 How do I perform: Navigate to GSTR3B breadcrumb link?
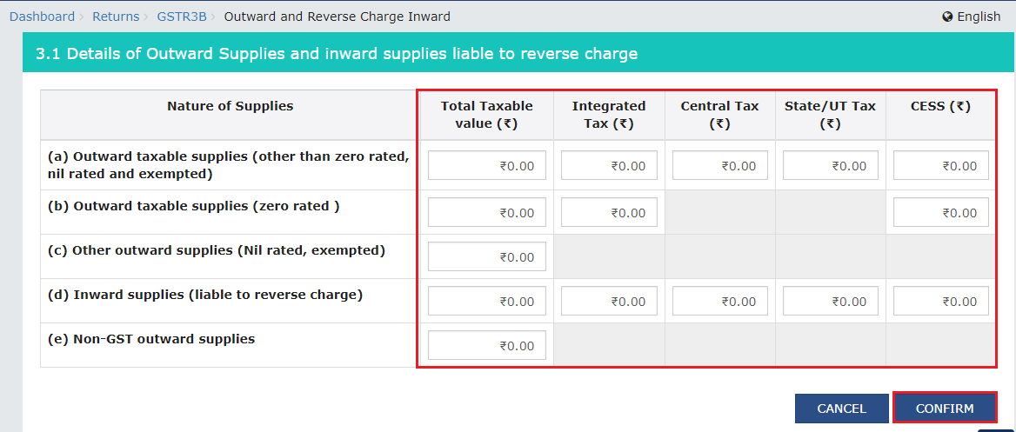pos(182,17)
